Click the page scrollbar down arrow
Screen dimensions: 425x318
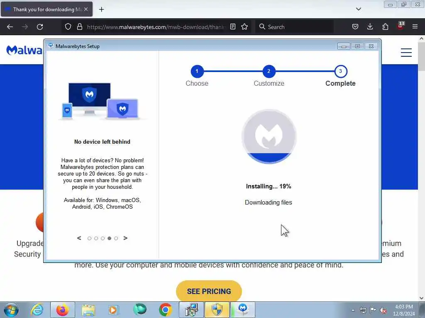(x=422, y=298)
